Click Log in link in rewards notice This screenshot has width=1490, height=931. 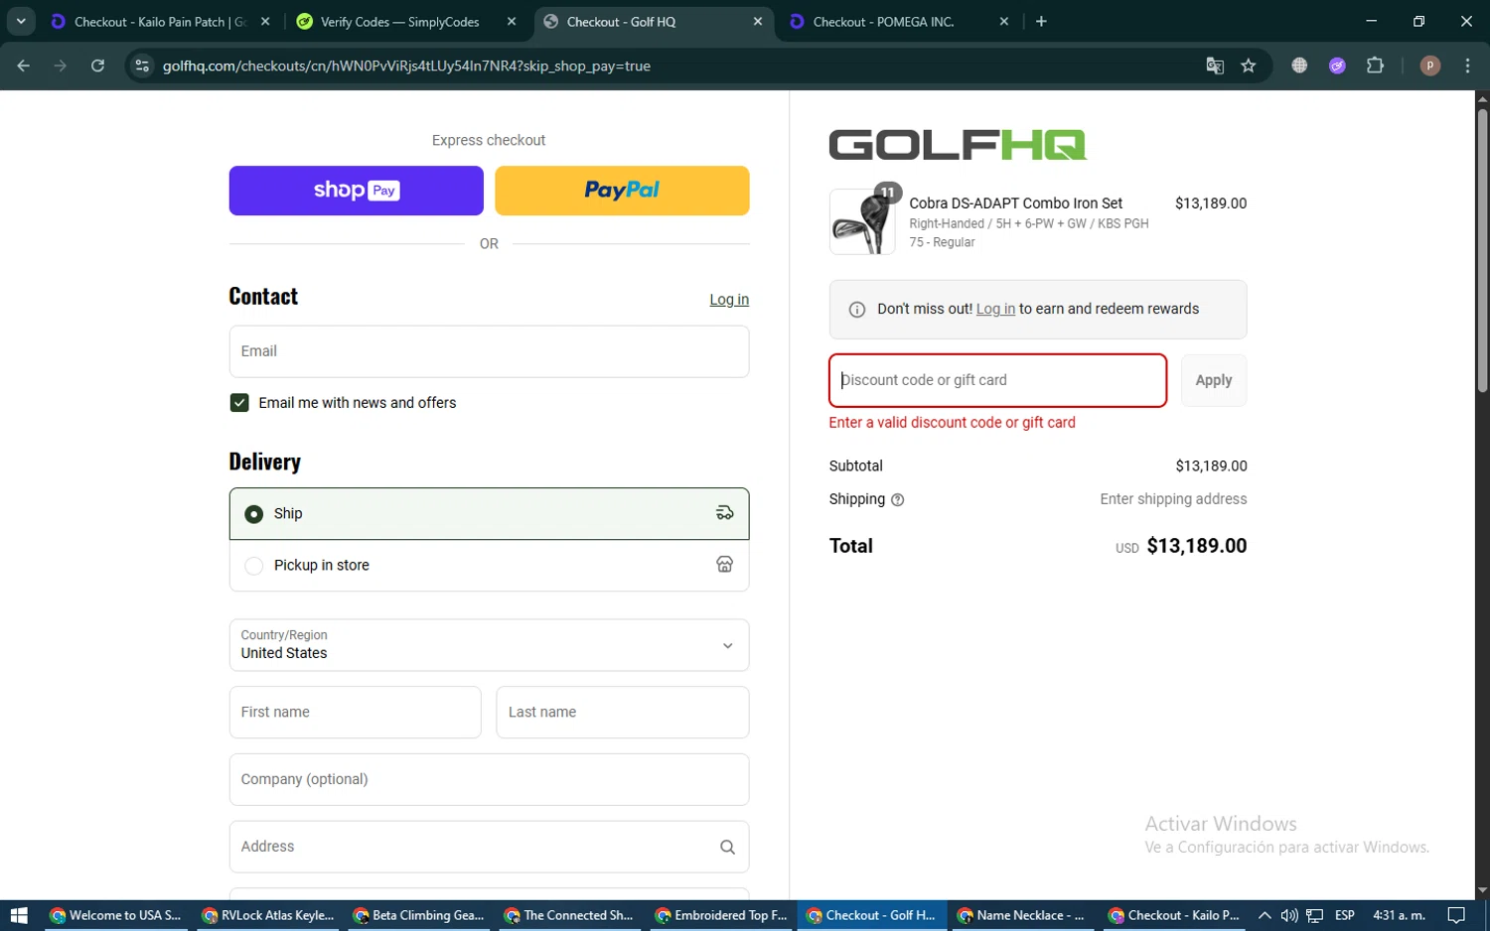pos(995,309)
